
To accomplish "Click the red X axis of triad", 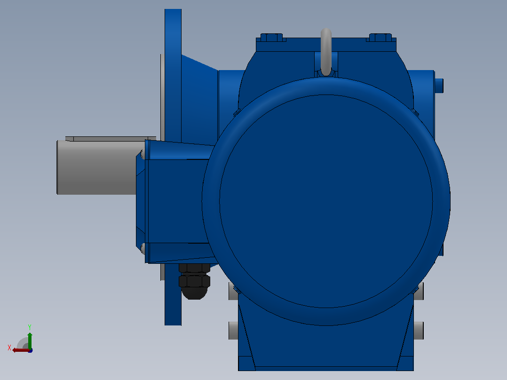I will (x=20, y=350).
